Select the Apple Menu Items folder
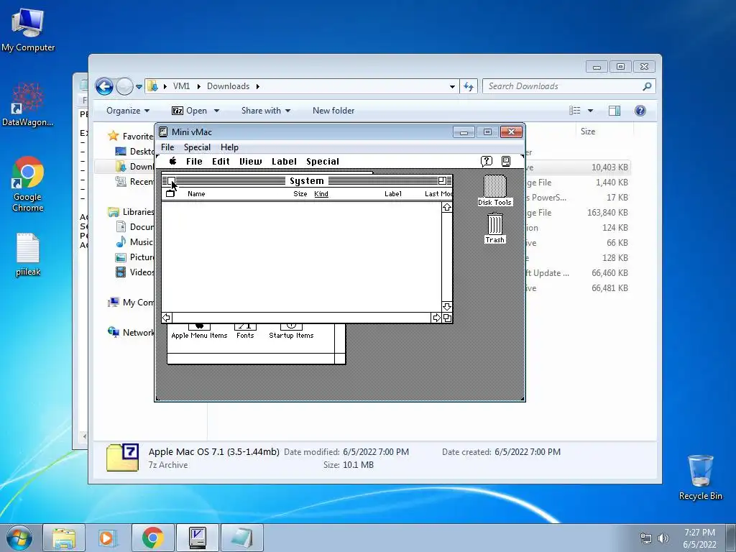Image resolution: width=736 pixels, height=552 pixels. 199,331
